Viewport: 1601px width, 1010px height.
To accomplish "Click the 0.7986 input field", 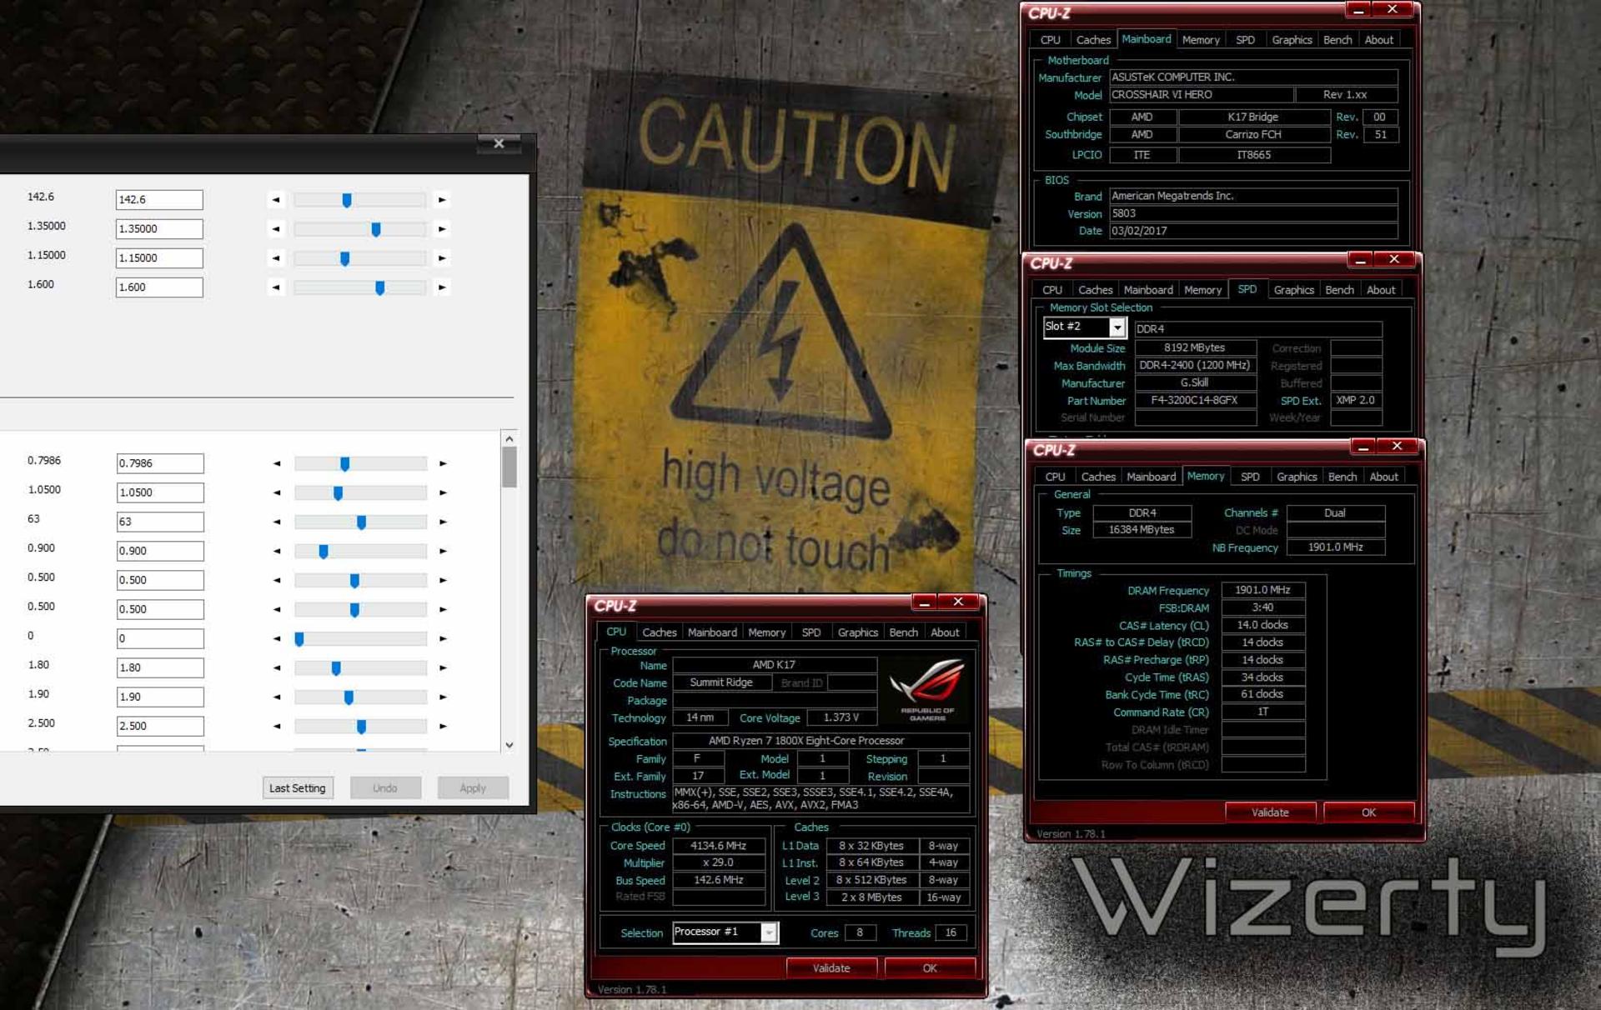I will pos(160,463).
